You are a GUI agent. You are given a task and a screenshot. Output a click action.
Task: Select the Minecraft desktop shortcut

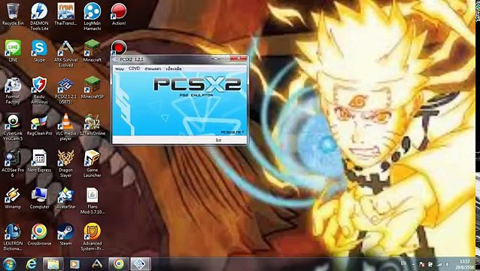click(92, 51)
